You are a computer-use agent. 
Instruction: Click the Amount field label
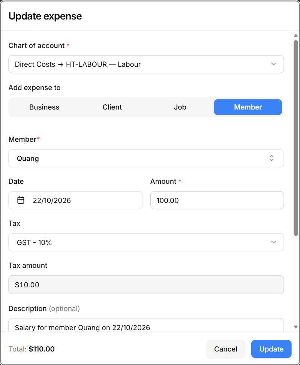pos(163,181)
